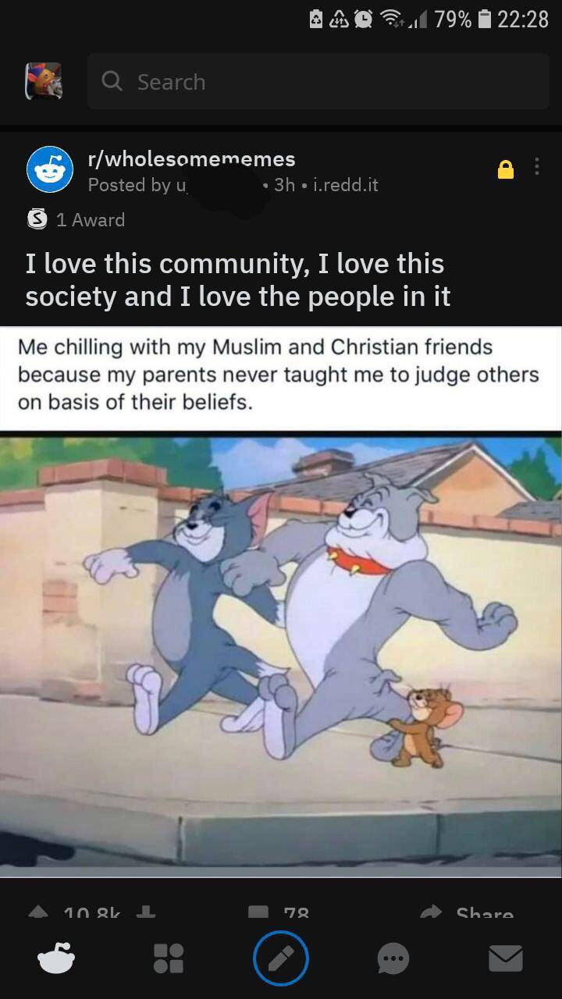Share this post
Viewport: 562px width, 999px height.
click(x=467, y=912)
